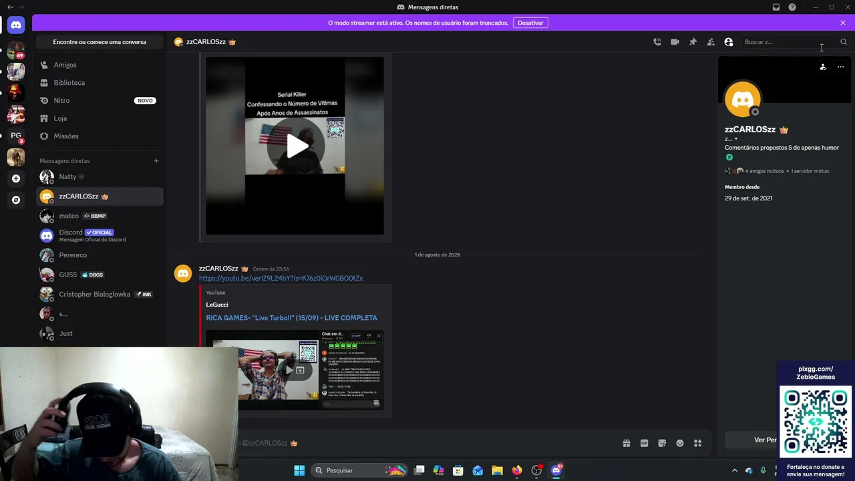Open 'Encontre ou comece uma conversa' search
This screenshot has width=855, height=481.
[x=100, y=42]
